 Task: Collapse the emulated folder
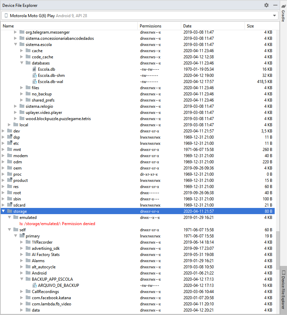[10, 217]
